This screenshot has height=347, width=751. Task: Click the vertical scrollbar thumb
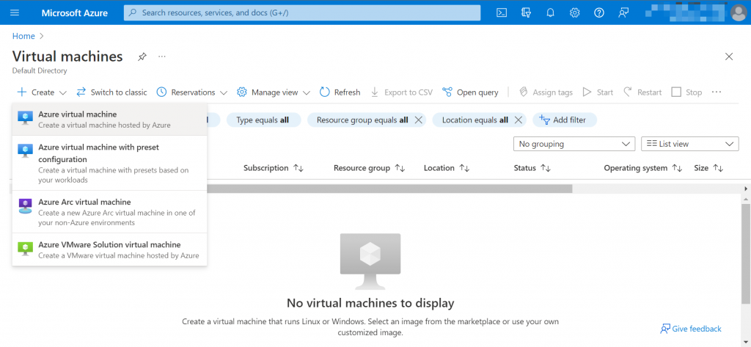pos(746,253)
